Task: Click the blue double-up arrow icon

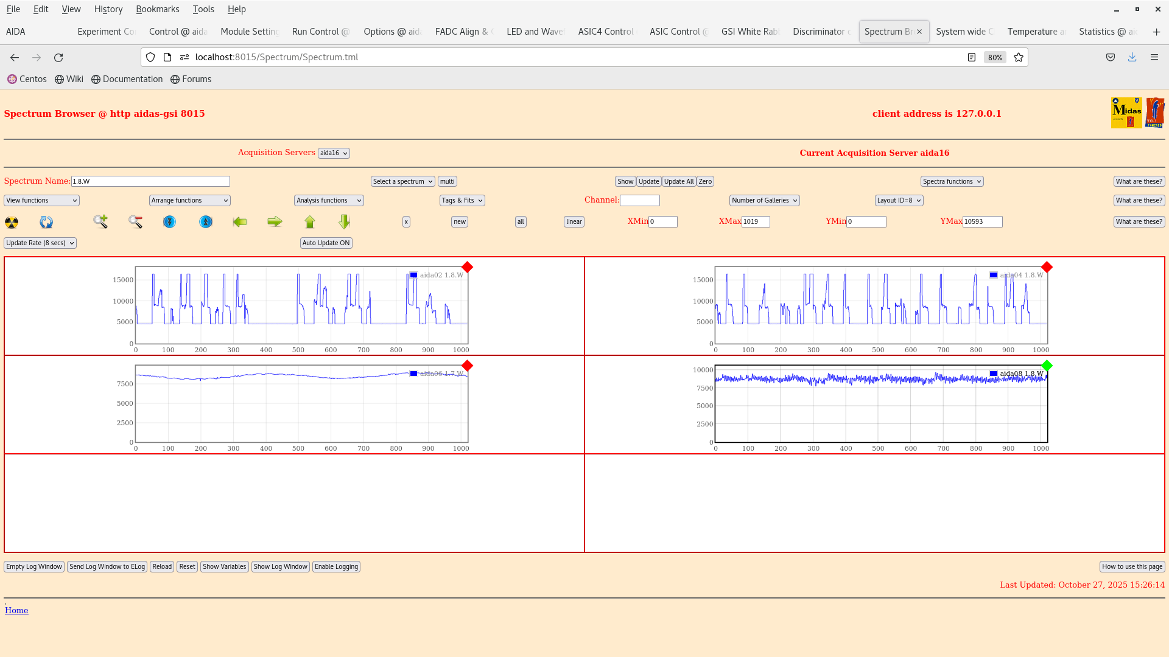Action: tap(205, 222)
